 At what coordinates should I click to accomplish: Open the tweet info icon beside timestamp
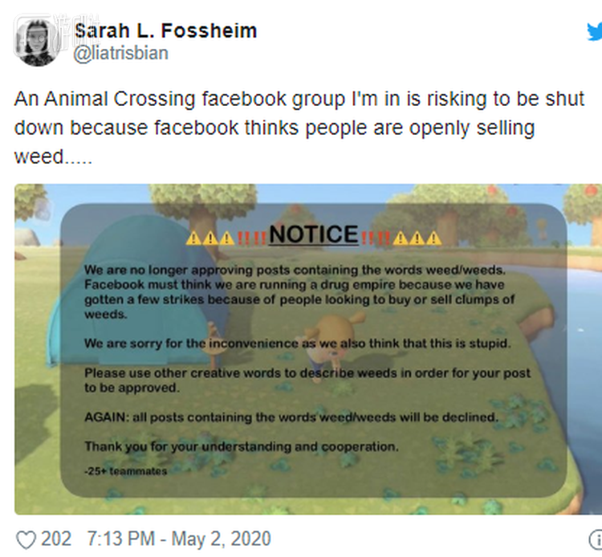click(595, 539)
